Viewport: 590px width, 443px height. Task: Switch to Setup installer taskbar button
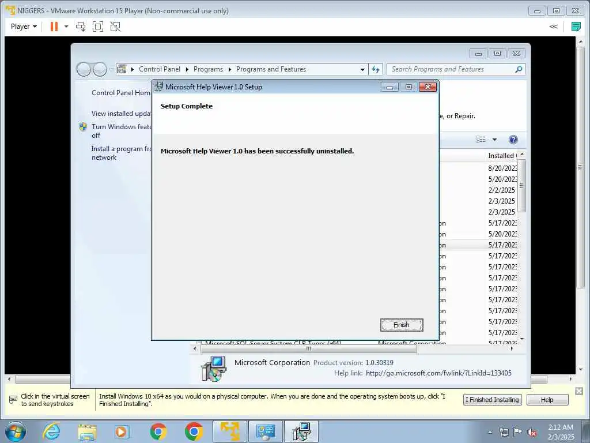301,431
